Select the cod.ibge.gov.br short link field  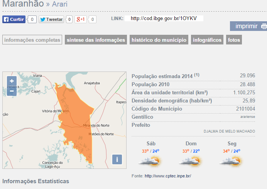[x=164, y=19]
